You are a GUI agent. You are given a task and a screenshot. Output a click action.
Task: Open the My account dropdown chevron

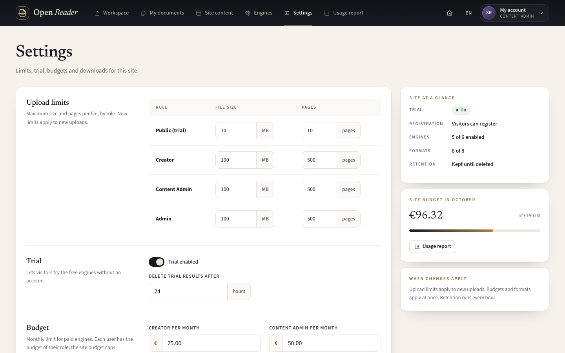pyautogui.click(x=541, y=13)
